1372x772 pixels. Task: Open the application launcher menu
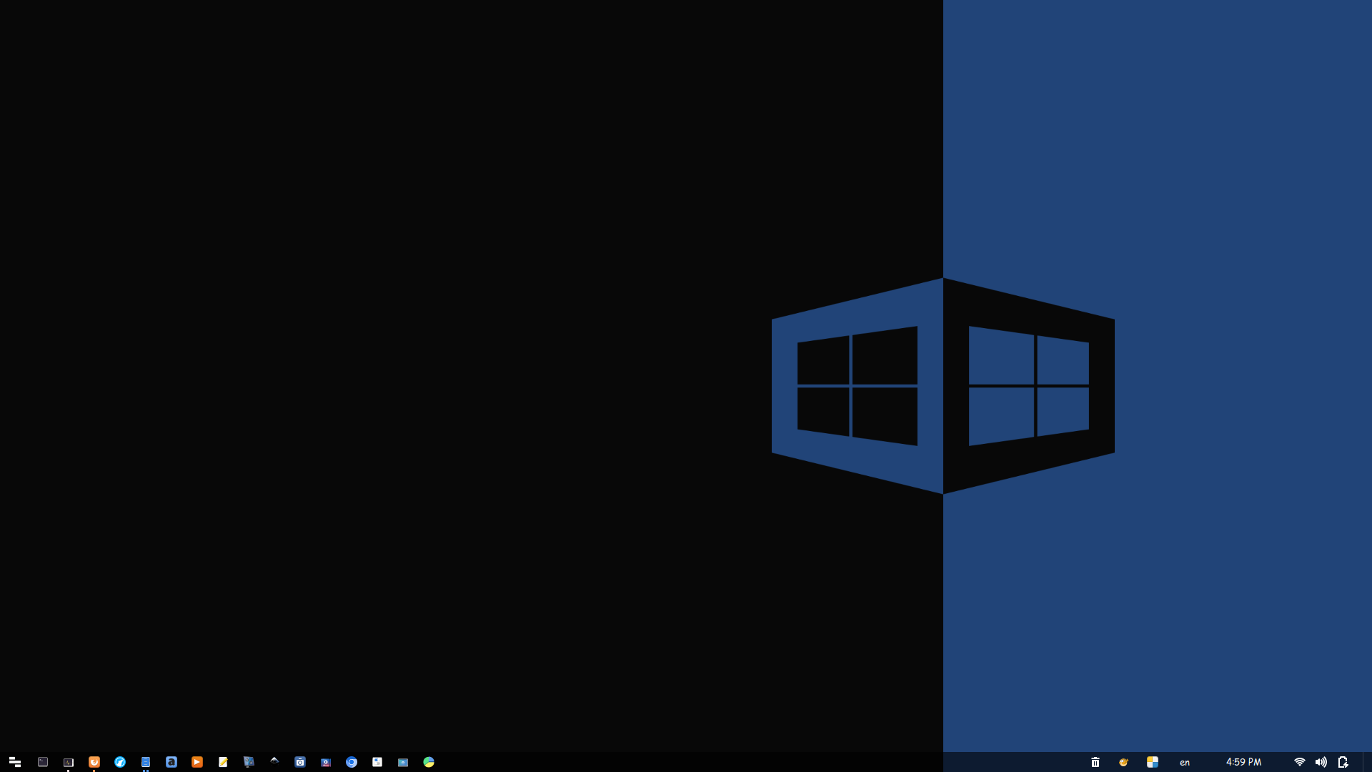coord(14,762)
